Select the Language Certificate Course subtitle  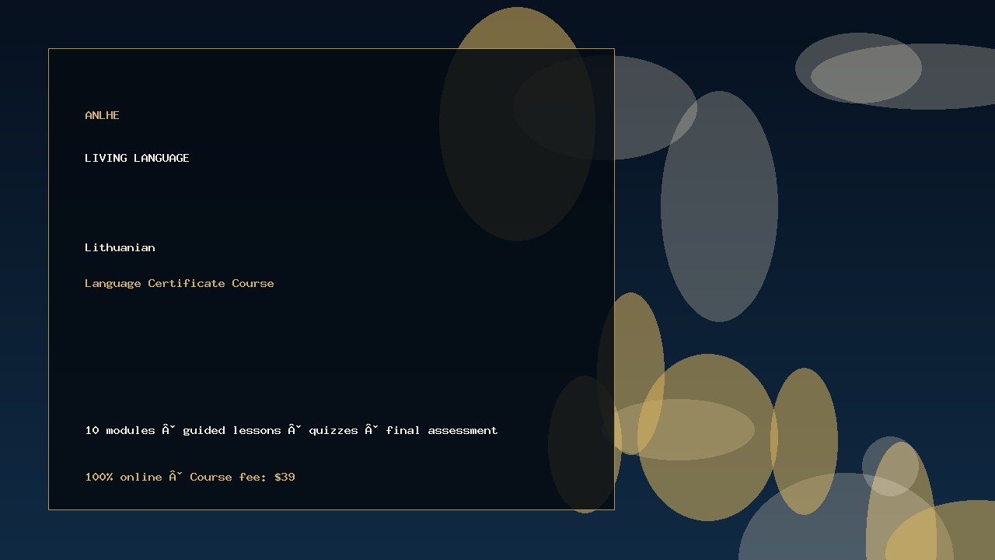pos(180,283)
